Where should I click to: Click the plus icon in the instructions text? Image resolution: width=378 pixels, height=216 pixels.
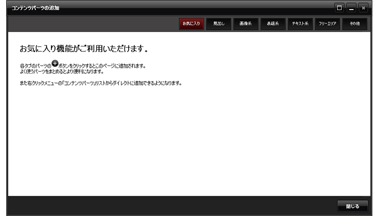coord(55,64)
